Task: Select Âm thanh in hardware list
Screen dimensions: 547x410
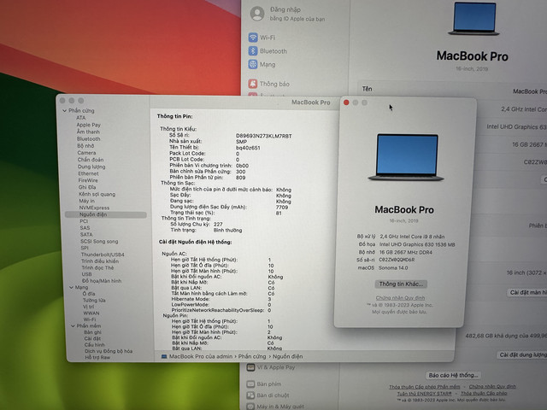Action: click(88, 132)
